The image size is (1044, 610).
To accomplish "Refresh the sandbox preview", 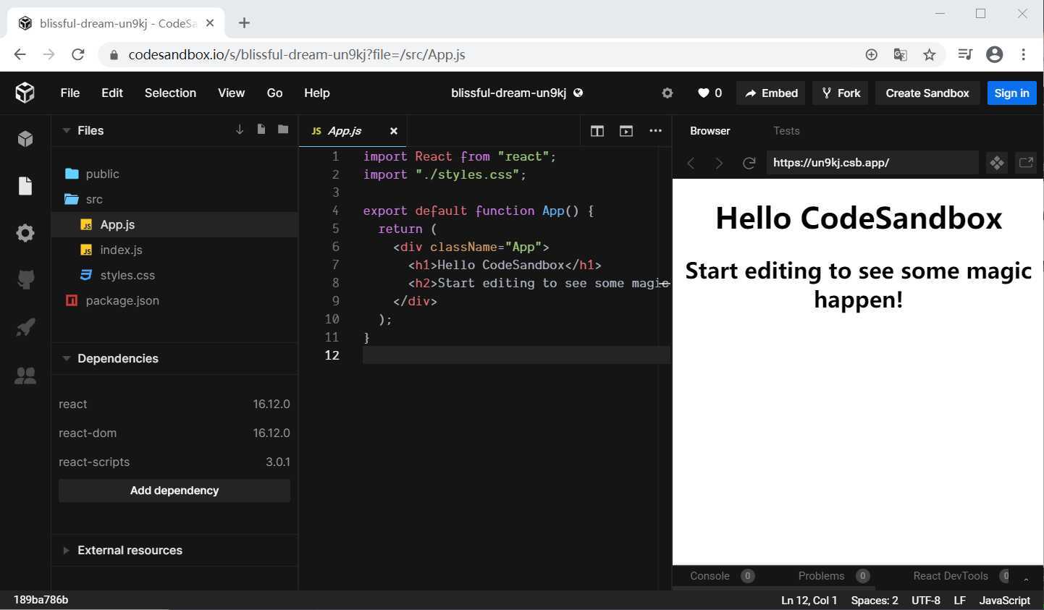I will [x=749, y=163].
